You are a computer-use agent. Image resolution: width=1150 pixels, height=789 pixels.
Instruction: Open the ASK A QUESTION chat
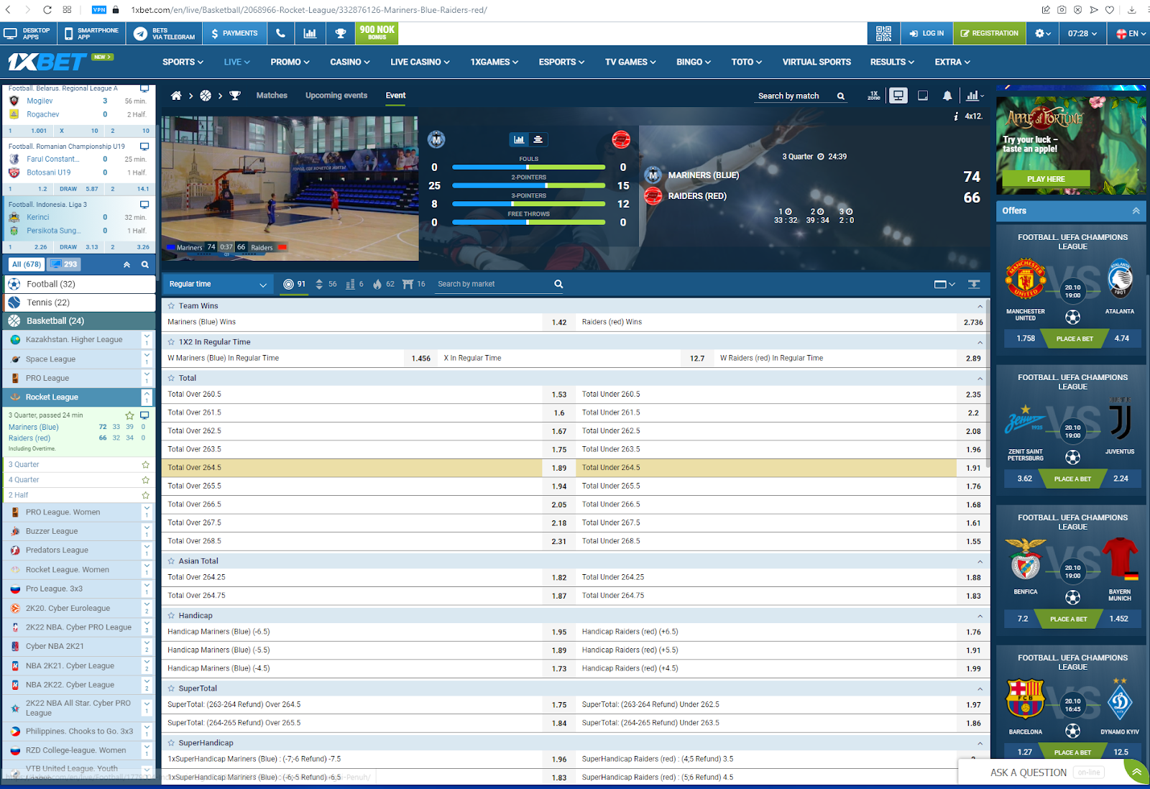click(1028, 772)
